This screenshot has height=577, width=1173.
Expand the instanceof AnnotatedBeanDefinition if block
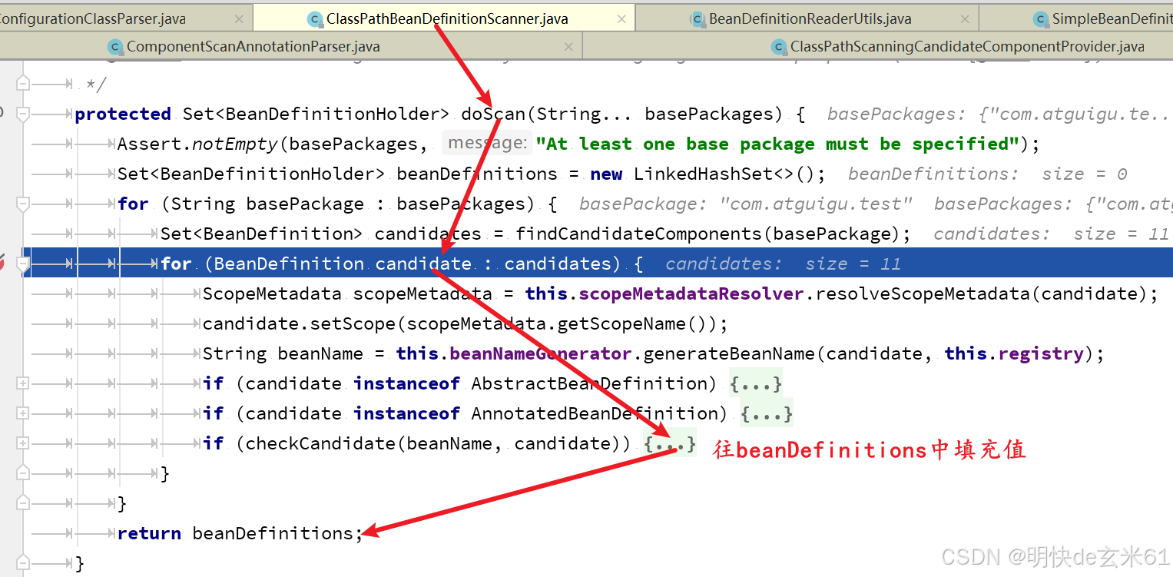tap(23, 413)
